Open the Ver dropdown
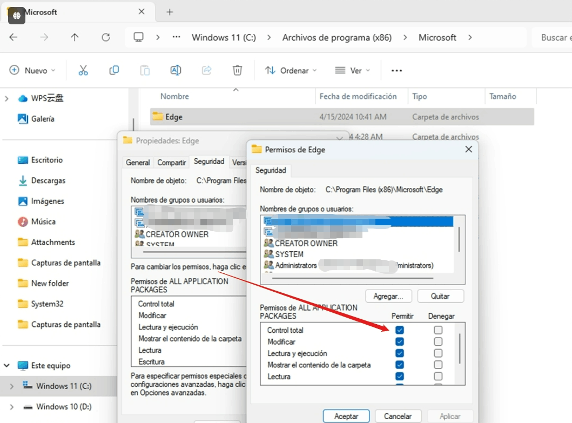The width and height of the screenshot is (572, 423). tap(352, 70)
